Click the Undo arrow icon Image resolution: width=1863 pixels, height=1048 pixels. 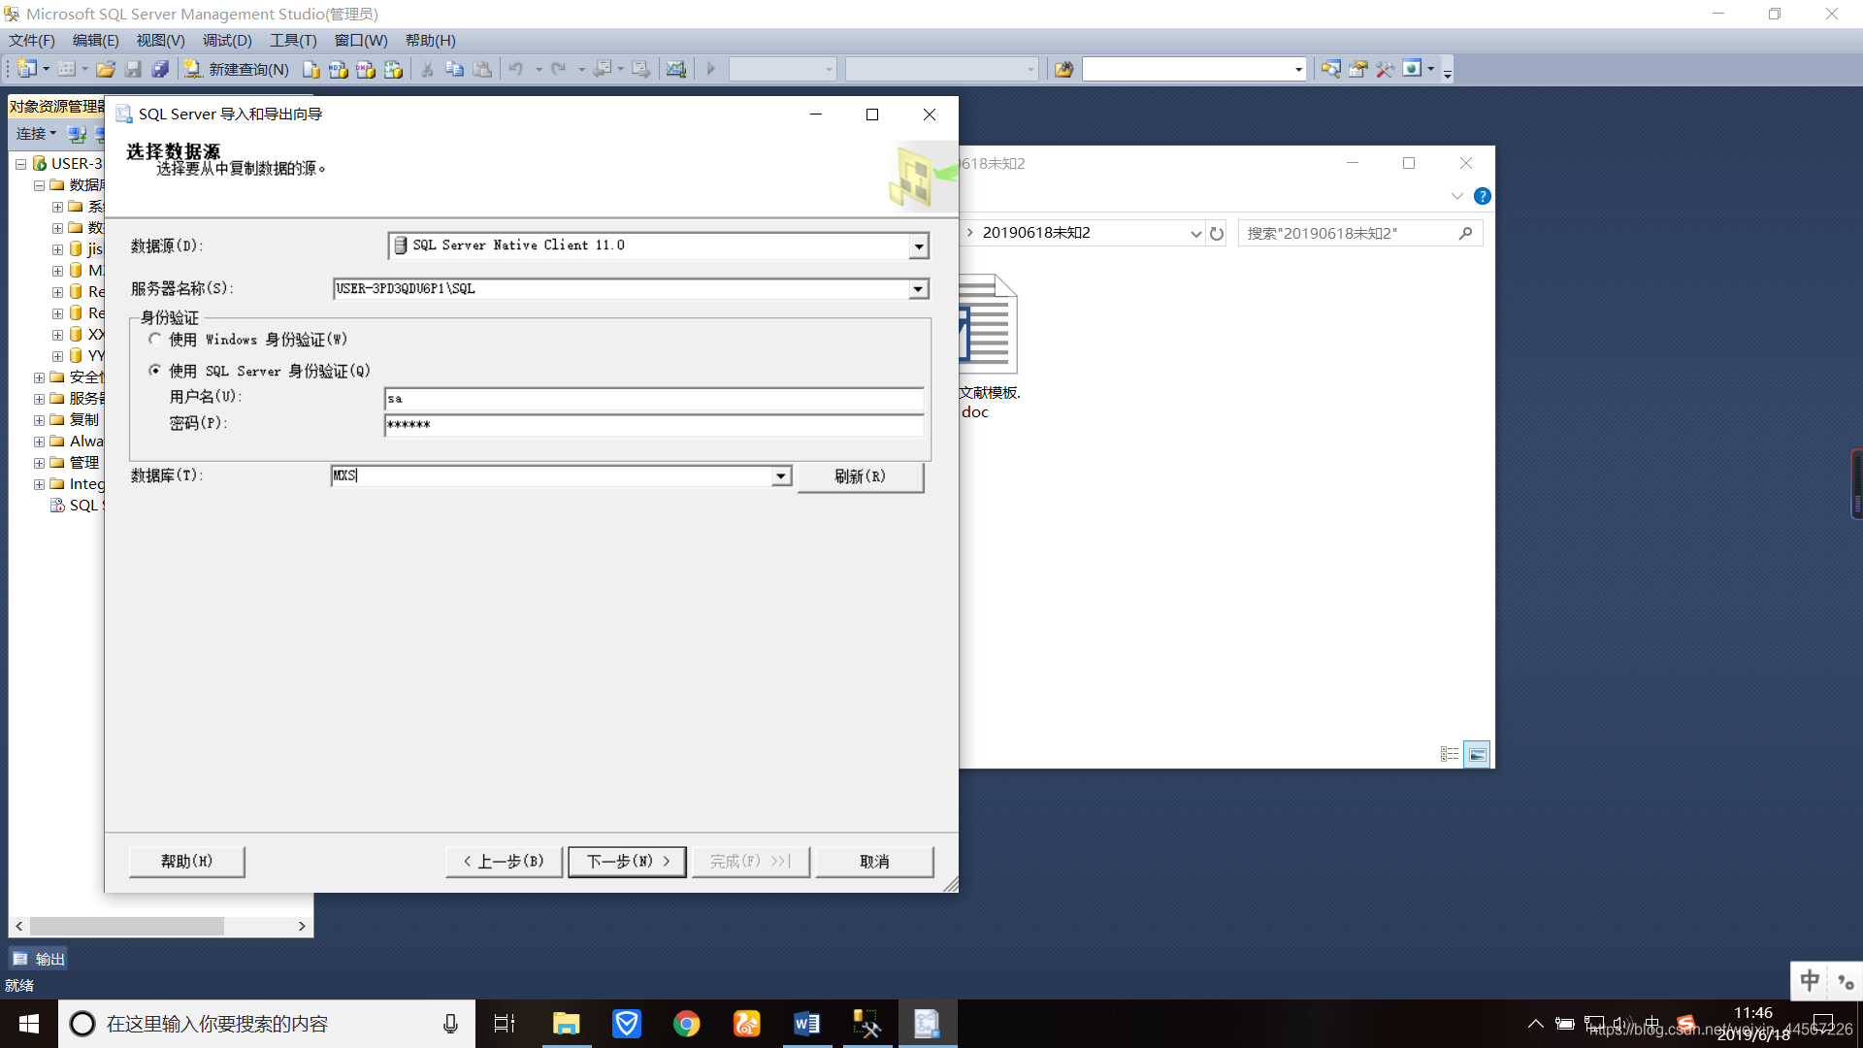(x=516, y=69)
